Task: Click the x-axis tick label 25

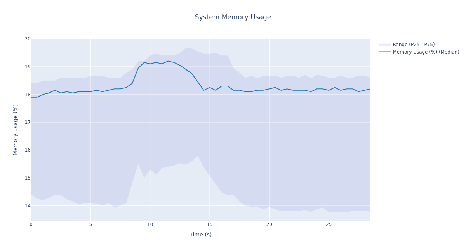Action: (329, 224)
